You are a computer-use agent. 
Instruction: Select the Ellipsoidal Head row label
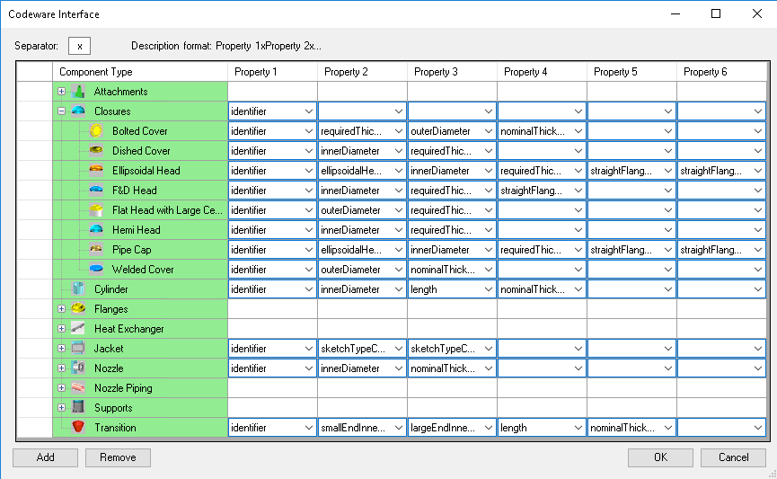pos(146,171)
